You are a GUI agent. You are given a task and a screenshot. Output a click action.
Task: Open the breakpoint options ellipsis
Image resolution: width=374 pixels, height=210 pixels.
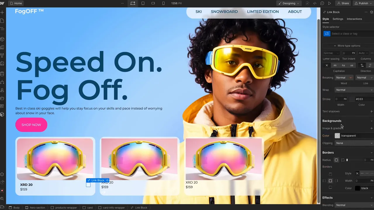click(x=122, y=3)
